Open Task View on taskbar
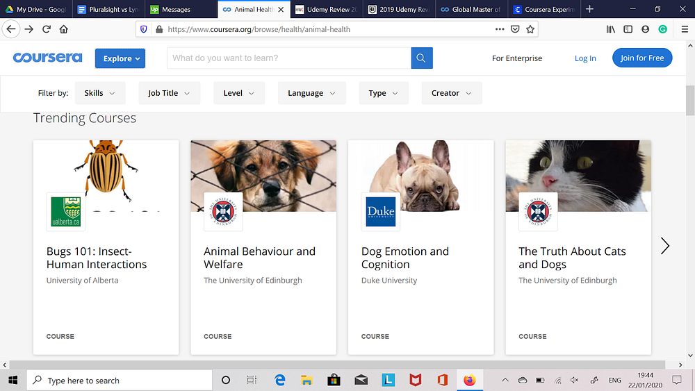This screenshot has width=695, height=391. 252,381
